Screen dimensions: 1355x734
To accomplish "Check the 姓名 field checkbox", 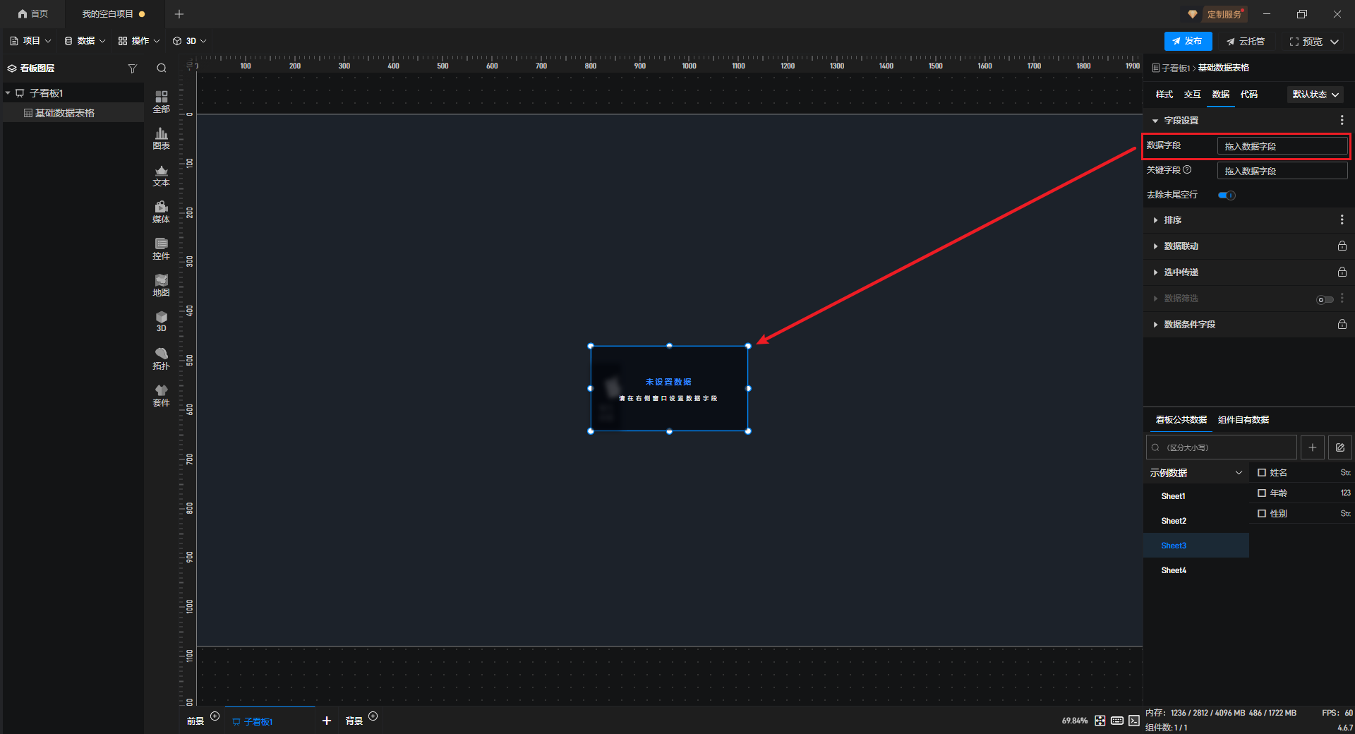I will pos(1262,473).
